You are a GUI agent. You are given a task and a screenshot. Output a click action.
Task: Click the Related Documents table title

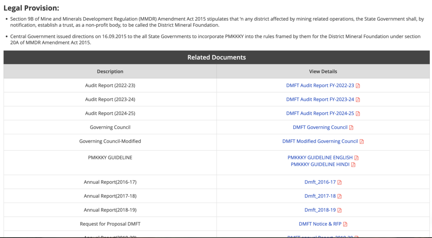click(x=216, y=57)
